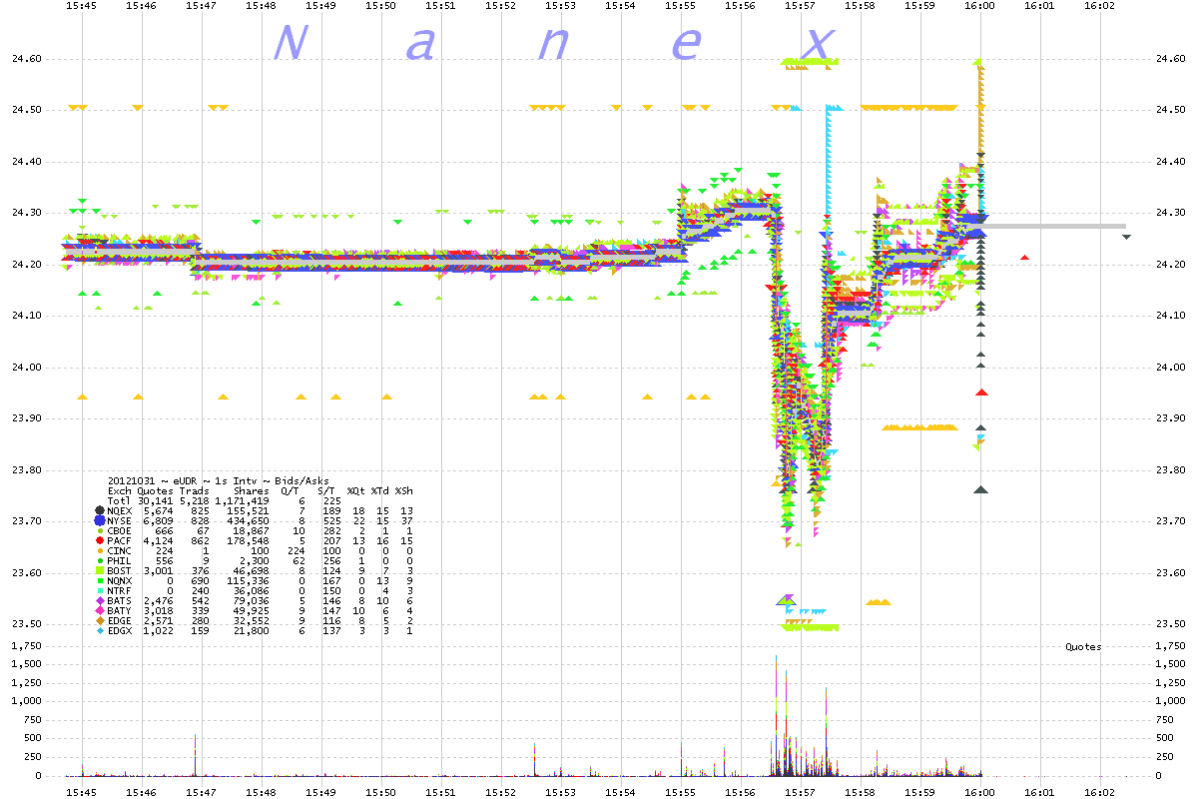
Task: Click PACF trades value '862'
Action: click(201, 540)
